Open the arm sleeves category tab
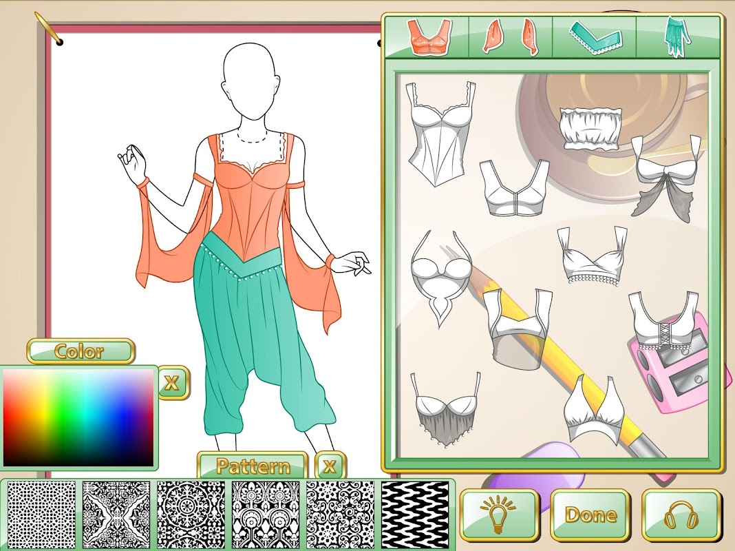Image resolution: width=735 pixels, height=551 pixels. point(511,37)
